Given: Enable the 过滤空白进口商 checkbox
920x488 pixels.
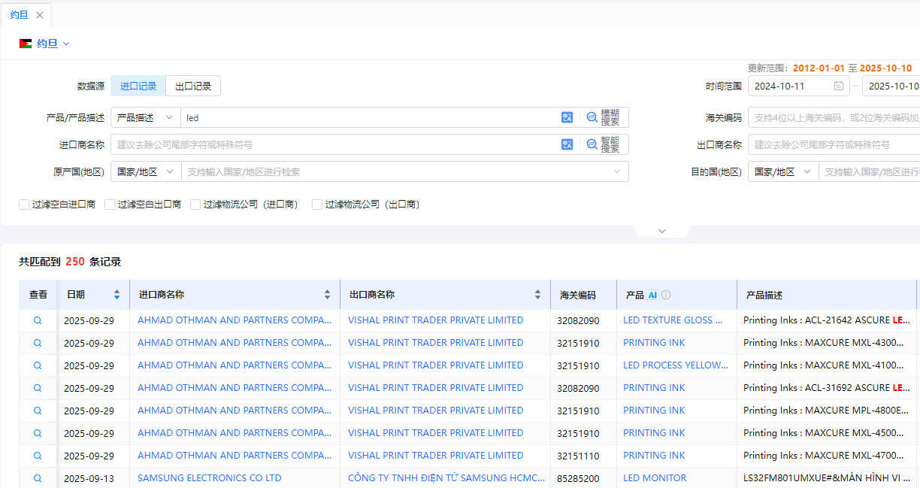Looking at the screenshot, I should [24, 205].
